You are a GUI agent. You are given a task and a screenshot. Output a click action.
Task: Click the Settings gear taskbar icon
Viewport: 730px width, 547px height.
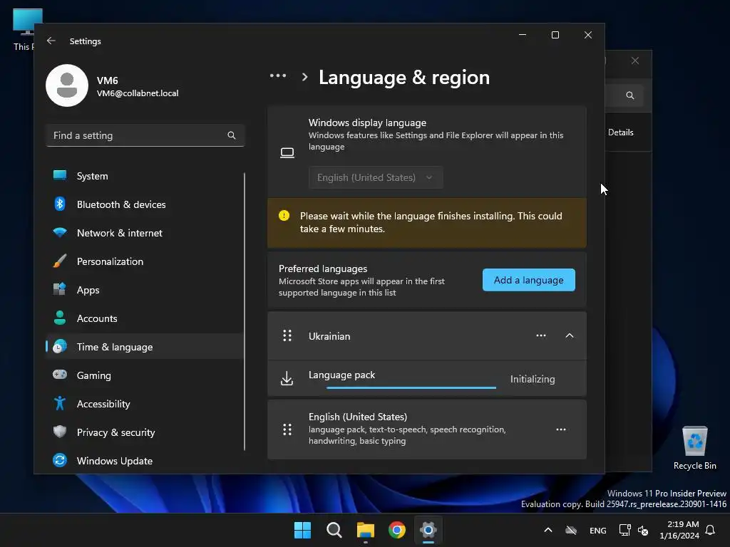pyautogui.click(x=428, y=530)
